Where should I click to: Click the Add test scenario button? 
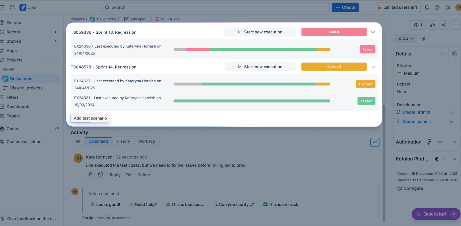pyautogui.click(x=90, y=118)
